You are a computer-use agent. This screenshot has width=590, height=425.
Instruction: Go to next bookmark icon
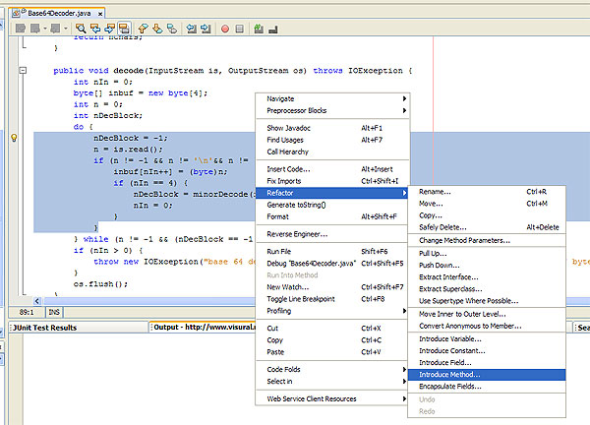157,29
